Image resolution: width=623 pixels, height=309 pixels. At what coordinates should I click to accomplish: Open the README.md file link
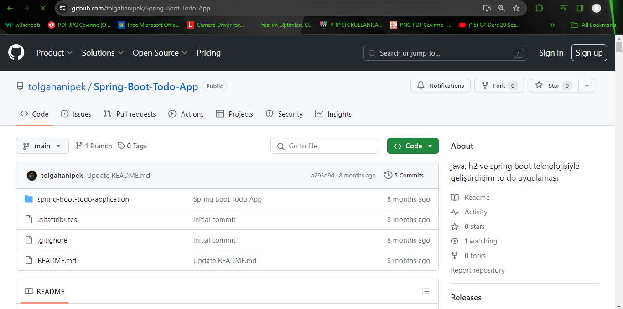coord(57,261)
